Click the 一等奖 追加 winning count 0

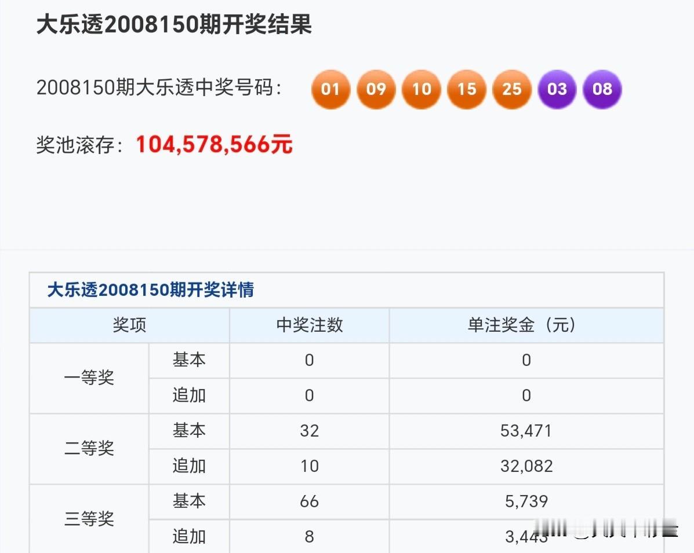pyautogui.click(x=310, y=395)
